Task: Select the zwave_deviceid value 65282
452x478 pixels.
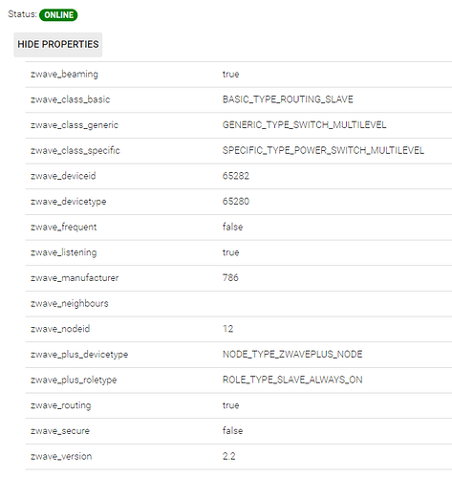Action: pos(236,176)
